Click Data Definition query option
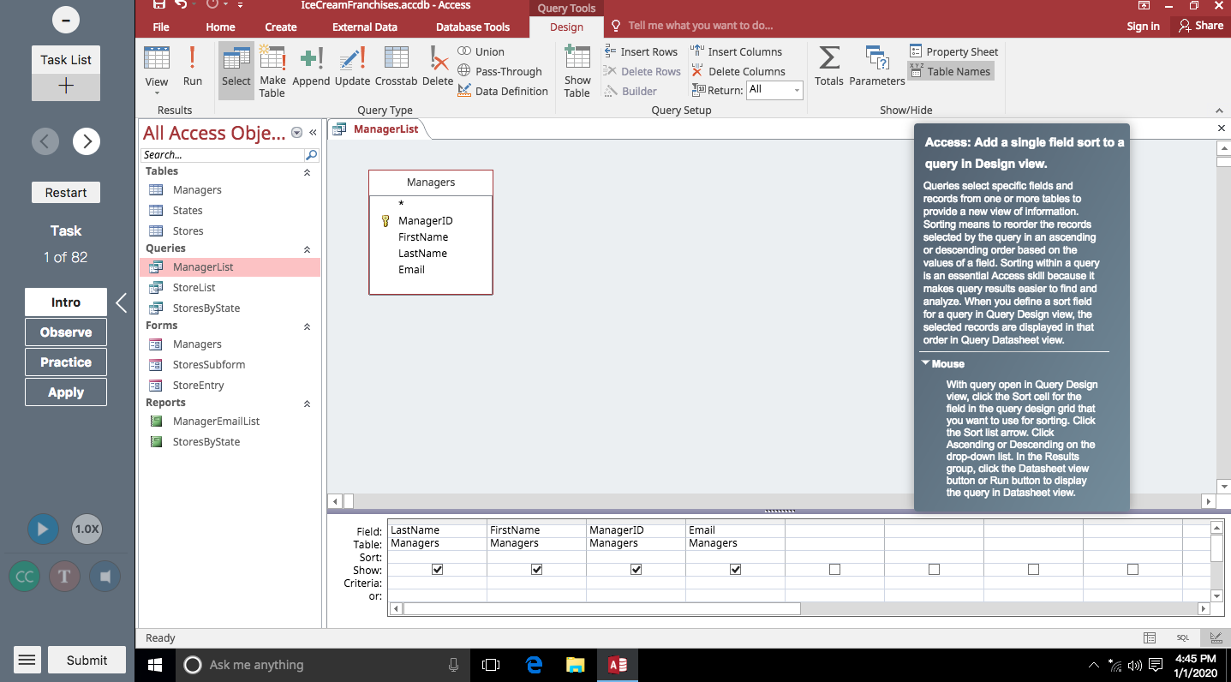Viewport: 1231px width, 682px height. point(502,91)
